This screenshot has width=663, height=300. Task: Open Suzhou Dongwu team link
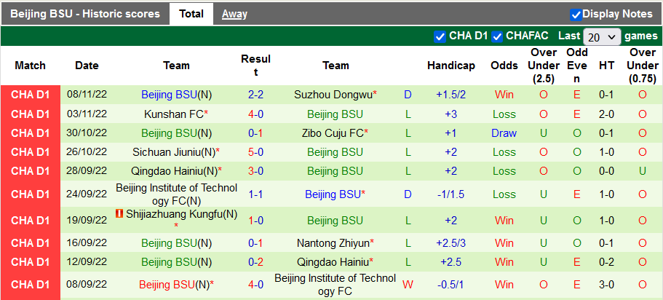coord(333,95)
